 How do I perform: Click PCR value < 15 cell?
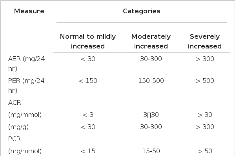88,151
